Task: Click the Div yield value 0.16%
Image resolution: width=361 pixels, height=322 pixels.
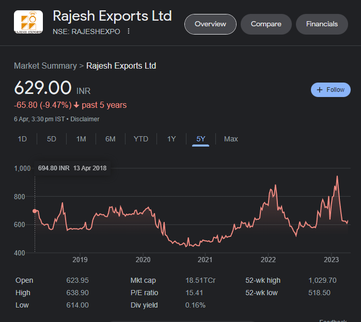Action: (x=195, y=305)
